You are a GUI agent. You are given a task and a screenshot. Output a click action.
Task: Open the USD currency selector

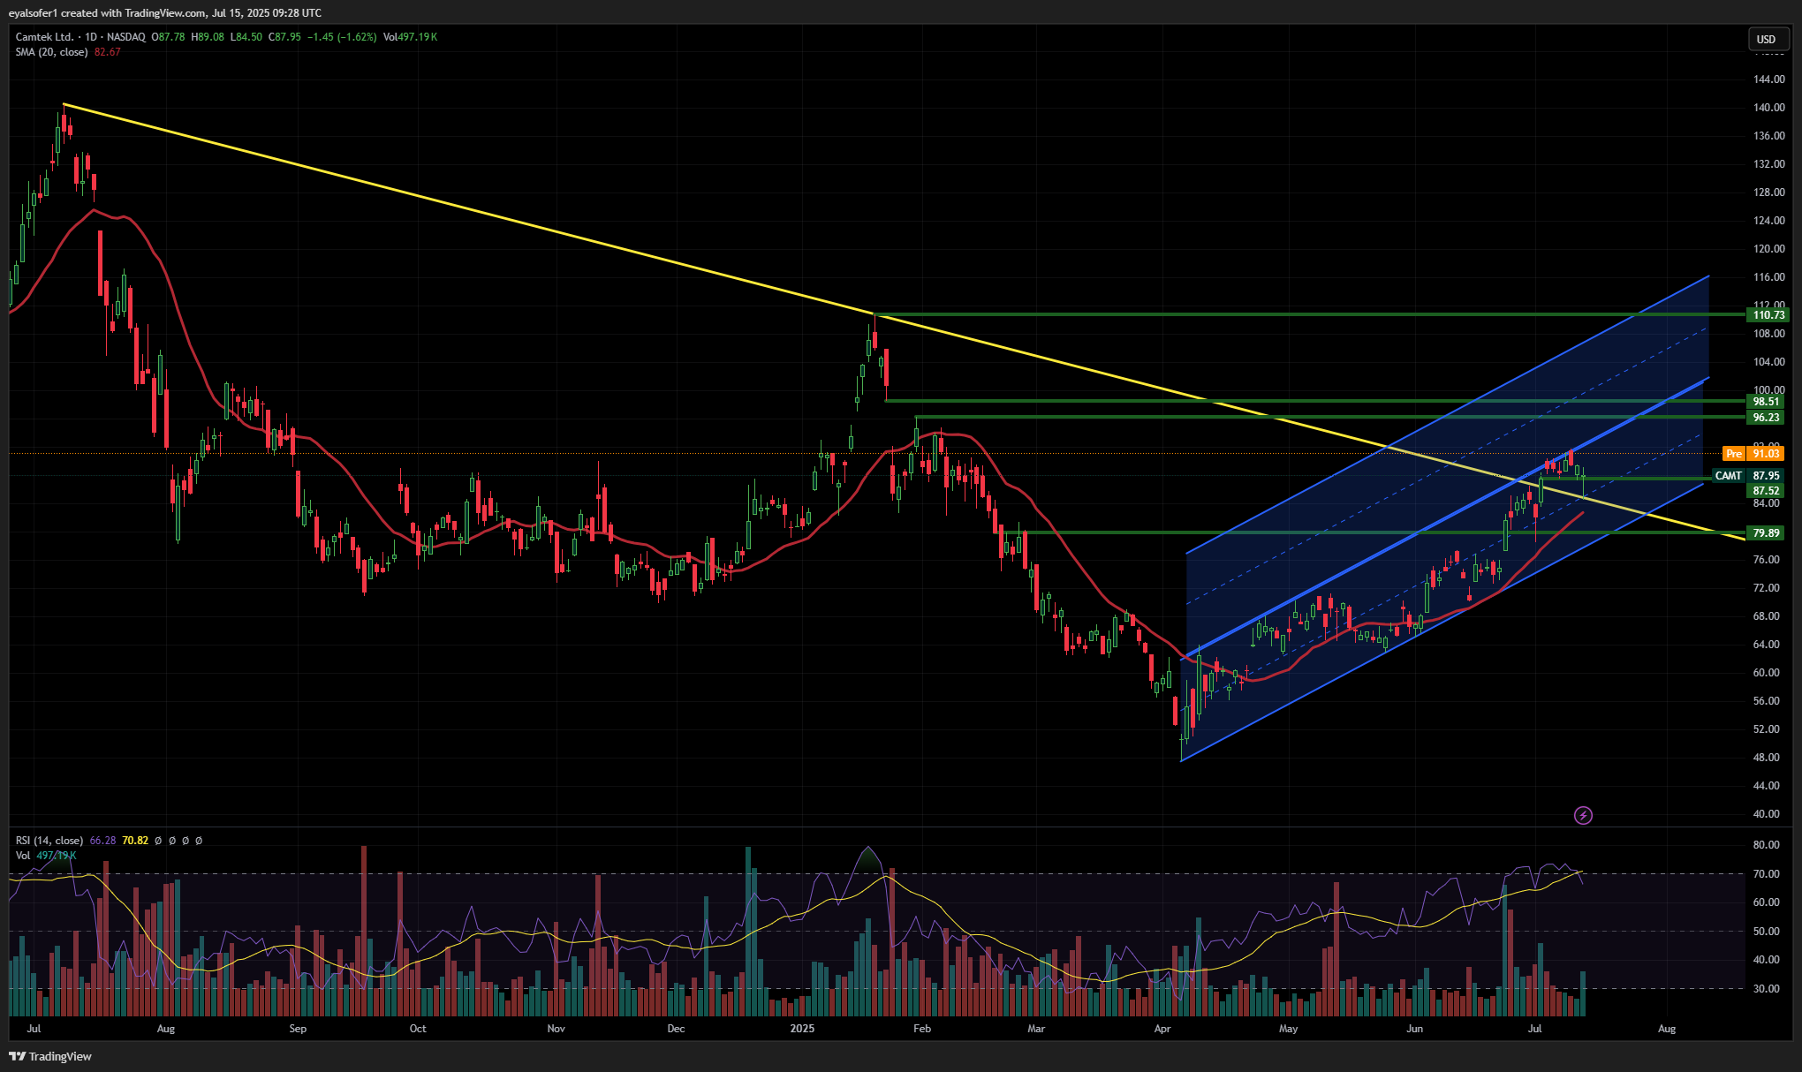pos(1766,39)
